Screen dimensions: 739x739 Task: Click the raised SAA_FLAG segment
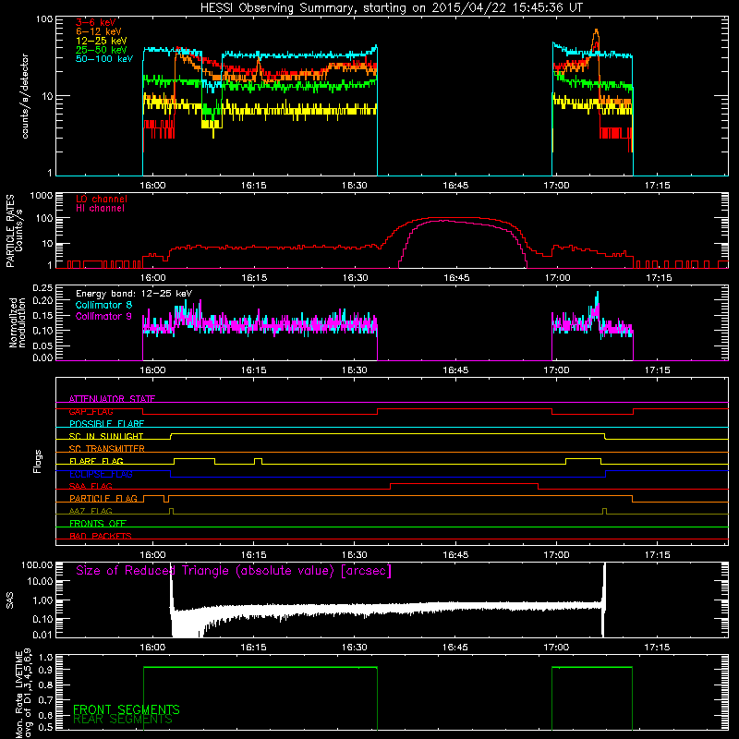(x=464, y=483)
